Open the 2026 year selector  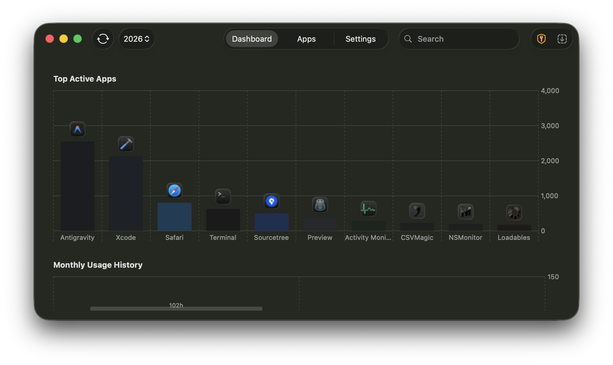coord(137,39)
